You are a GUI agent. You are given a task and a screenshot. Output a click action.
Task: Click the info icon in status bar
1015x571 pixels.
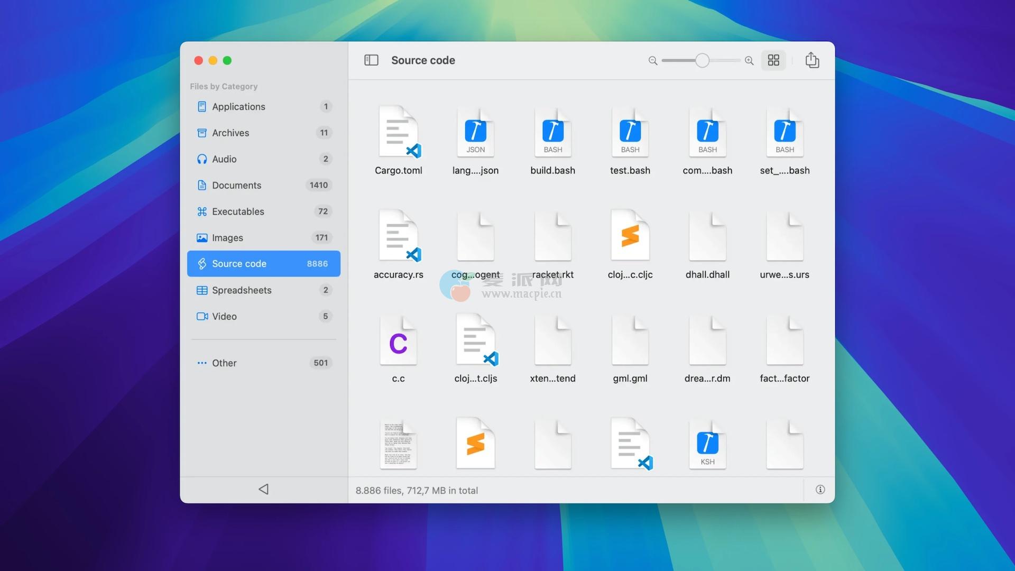pyautogui.click(x=820, y=490)
